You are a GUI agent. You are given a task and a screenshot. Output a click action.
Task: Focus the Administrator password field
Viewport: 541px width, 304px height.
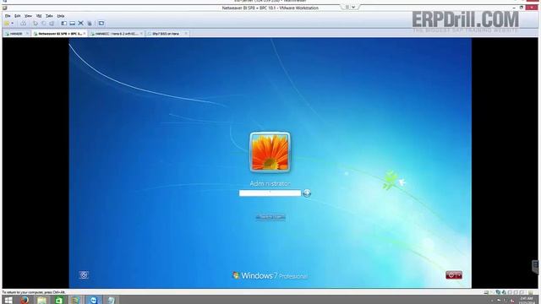point(270,193)
